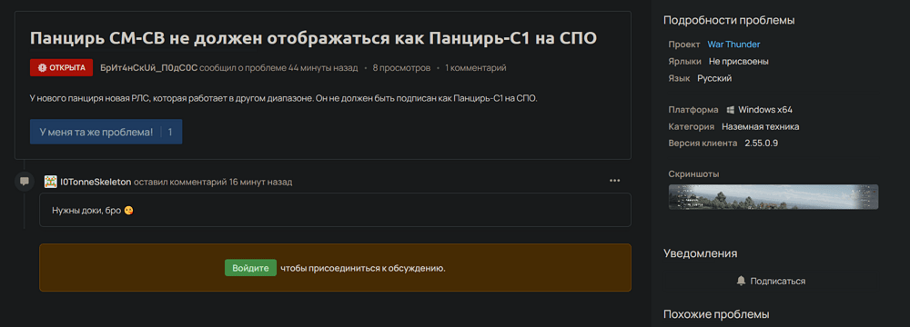Click the issue description about новая РЛС
910x327 pixels.
pos(284,98)
